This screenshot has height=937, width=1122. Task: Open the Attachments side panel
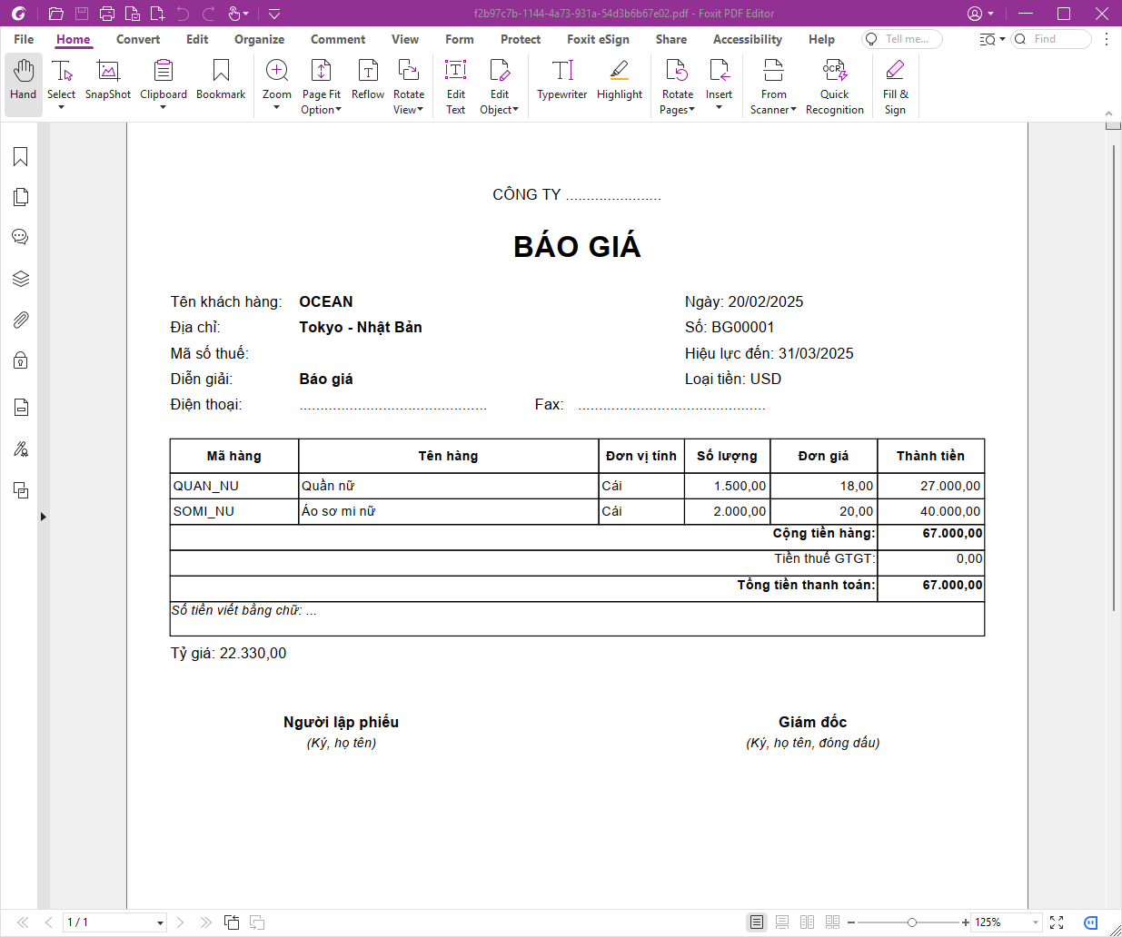(21, 320)
